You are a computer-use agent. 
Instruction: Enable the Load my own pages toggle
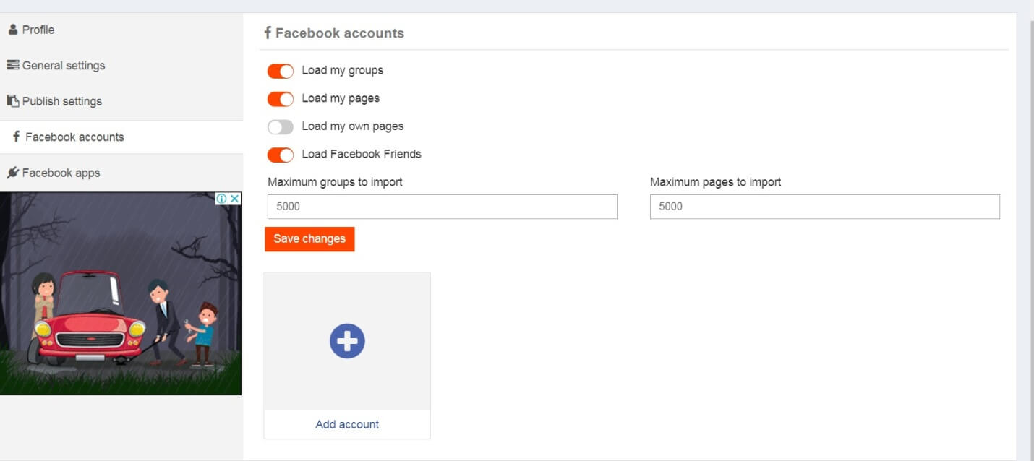(281, 127)
